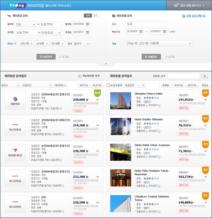The width and height of the screenshot is (212, 218).
Task: Click the 좌석수 help question mark icon
Action: [16, 44]
